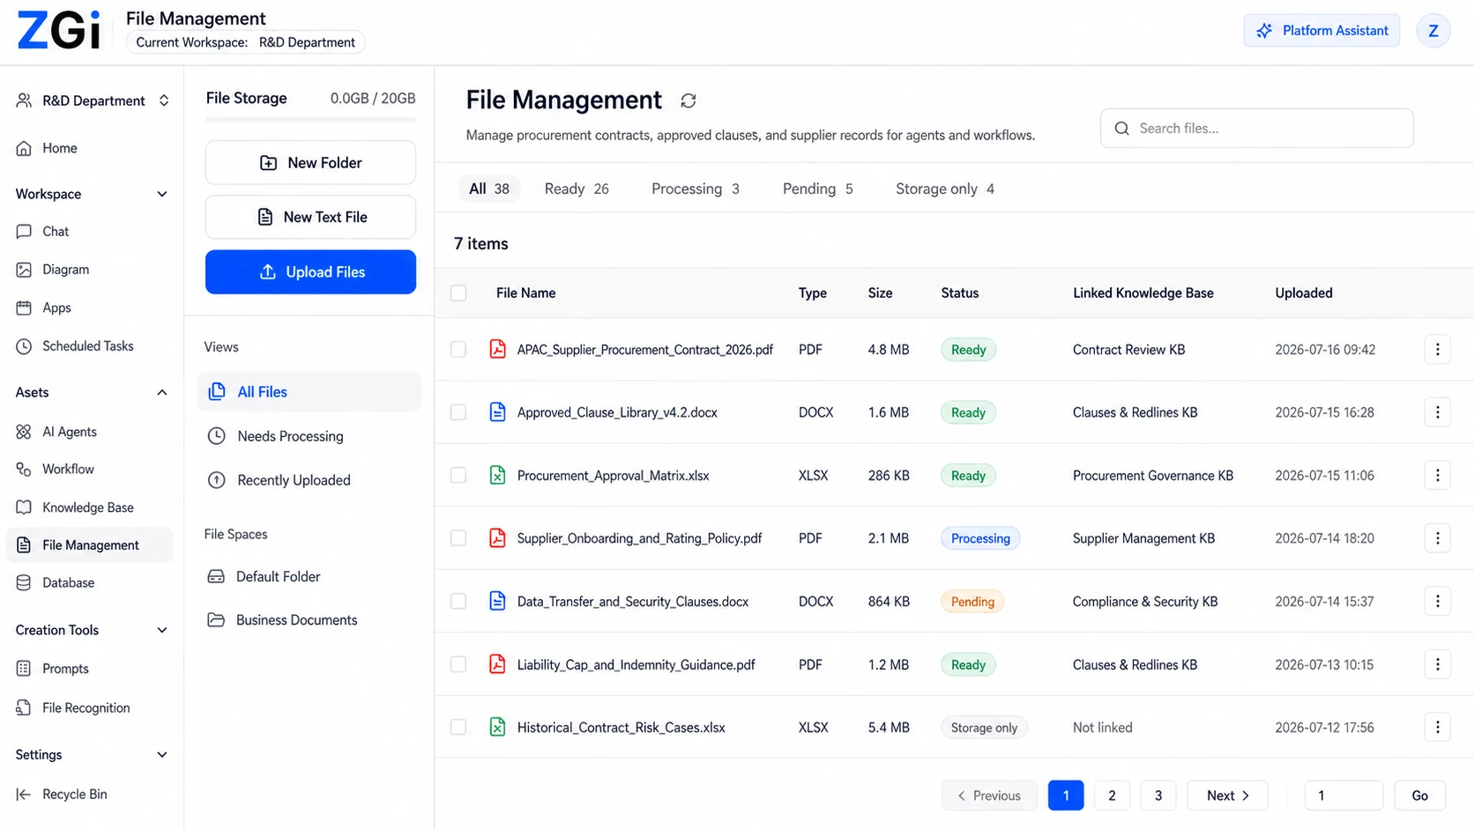Open actions menu for Historical_Contract_Risk_Cases.xlsx
The width and height of the screenshot is (1474, 829).
[1437, 728]
